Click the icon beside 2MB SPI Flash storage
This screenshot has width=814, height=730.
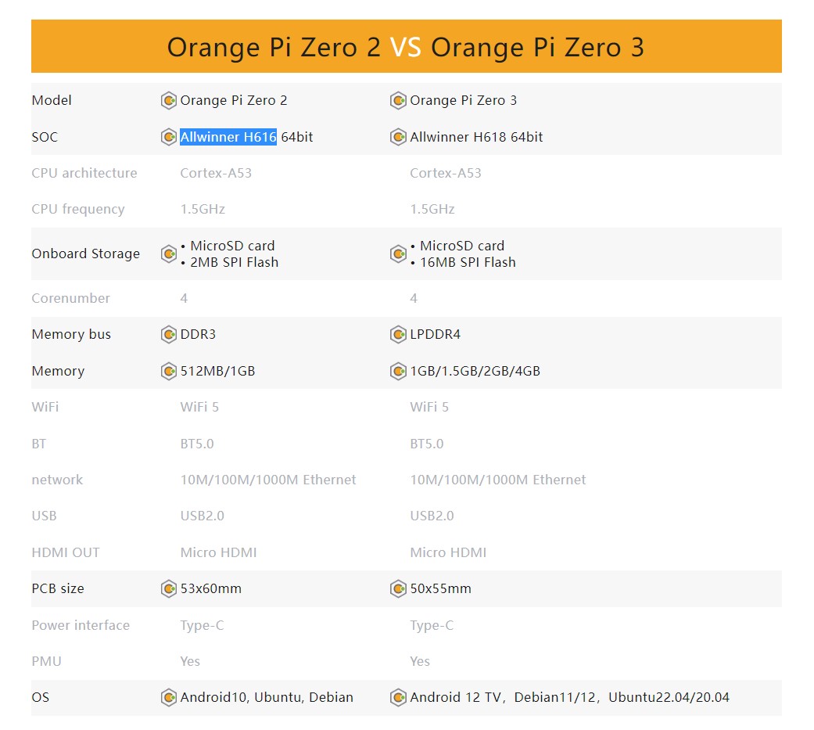169,254
